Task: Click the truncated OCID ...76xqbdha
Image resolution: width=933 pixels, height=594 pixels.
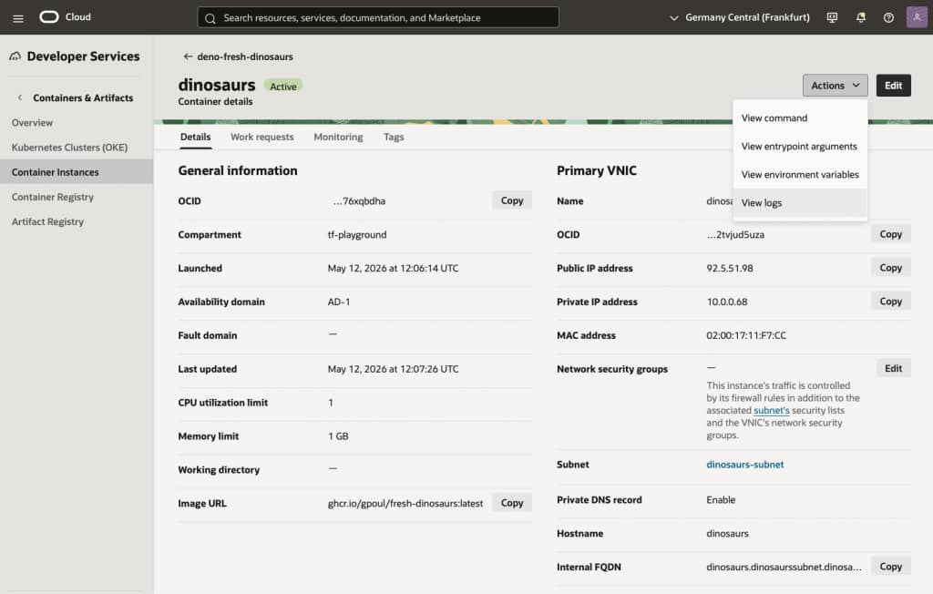Action: [x=359, y=201]
